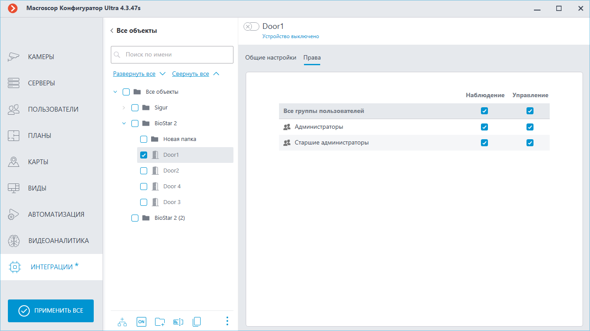Screen dimensions: 590x331
Task: Uncheck Управление for Администраторы
Action: click(530, 127)
